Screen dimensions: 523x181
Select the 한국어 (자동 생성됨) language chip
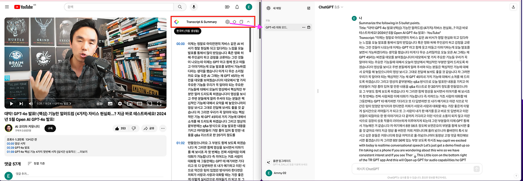[188, 31]
